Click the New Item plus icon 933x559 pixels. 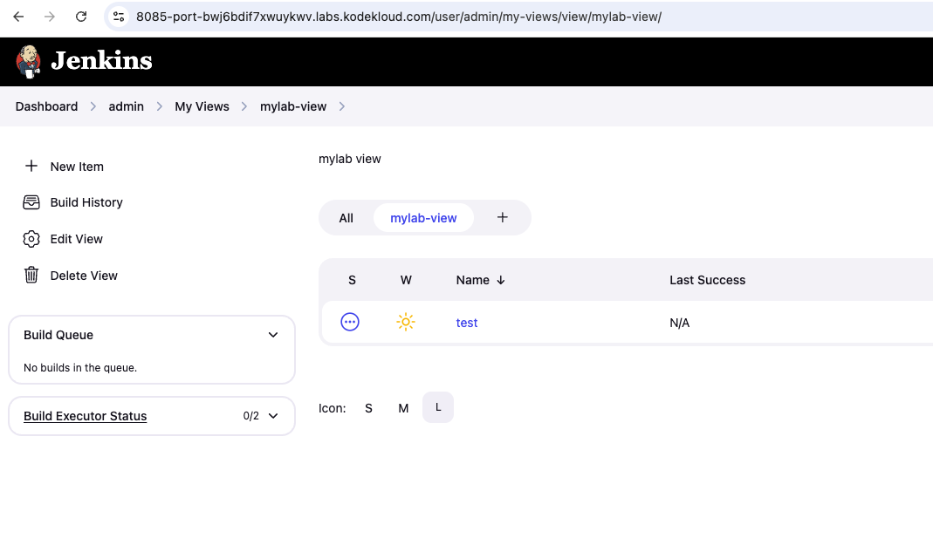point(31,166)
